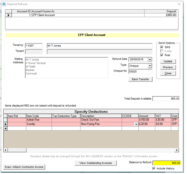Screen dimensions: 187x174
Task: Click the Deposit Refund window app icon
Action: pos(4,4)
